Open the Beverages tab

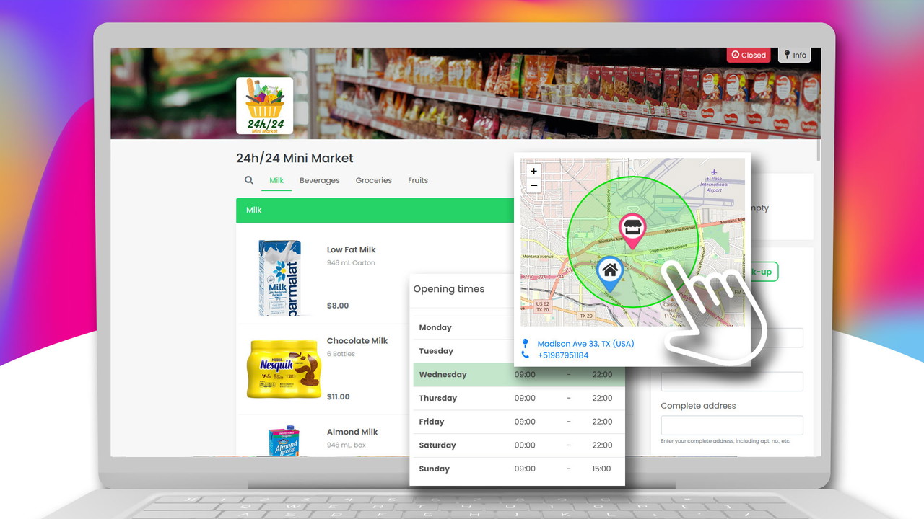click(x=320, y=180)
